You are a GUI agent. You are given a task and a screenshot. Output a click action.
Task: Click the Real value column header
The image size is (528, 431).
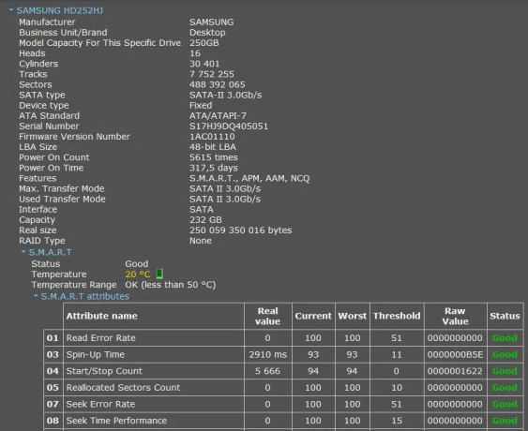tap(267, 316)
